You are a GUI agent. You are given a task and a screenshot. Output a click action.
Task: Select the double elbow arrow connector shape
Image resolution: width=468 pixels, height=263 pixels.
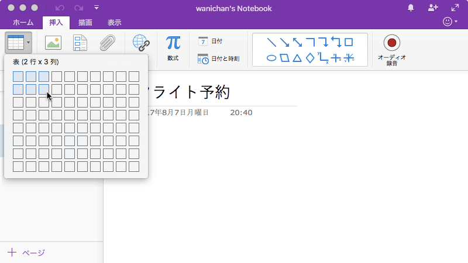point(336,42)
